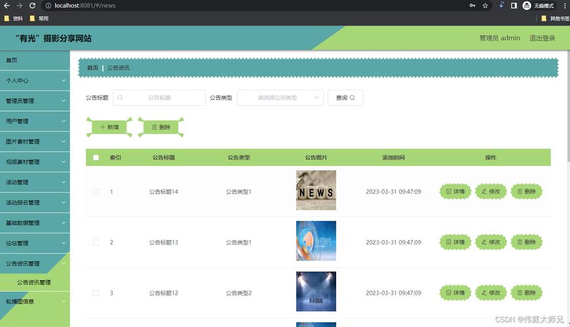Click the 删除 batch delete button
Image resolution: width=570 pixels, height=327 pixels.
[x=161, y=127]
